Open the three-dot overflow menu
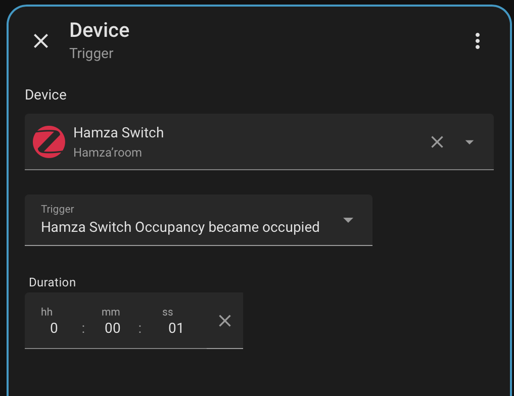Viewport: 514px width, 396px height. [477, 41]
